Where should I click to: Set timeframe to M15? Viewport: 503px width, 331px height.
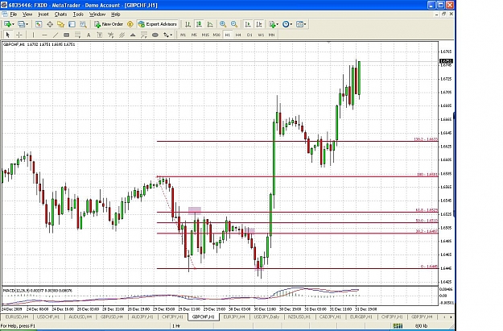coord(205,35)
